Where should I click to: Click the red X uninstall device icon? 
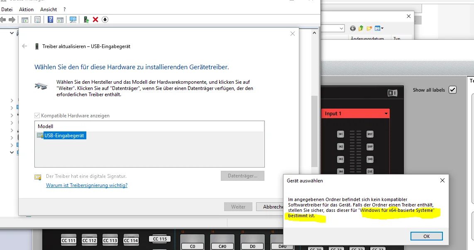pyautogui.click(x=95, y=19)
